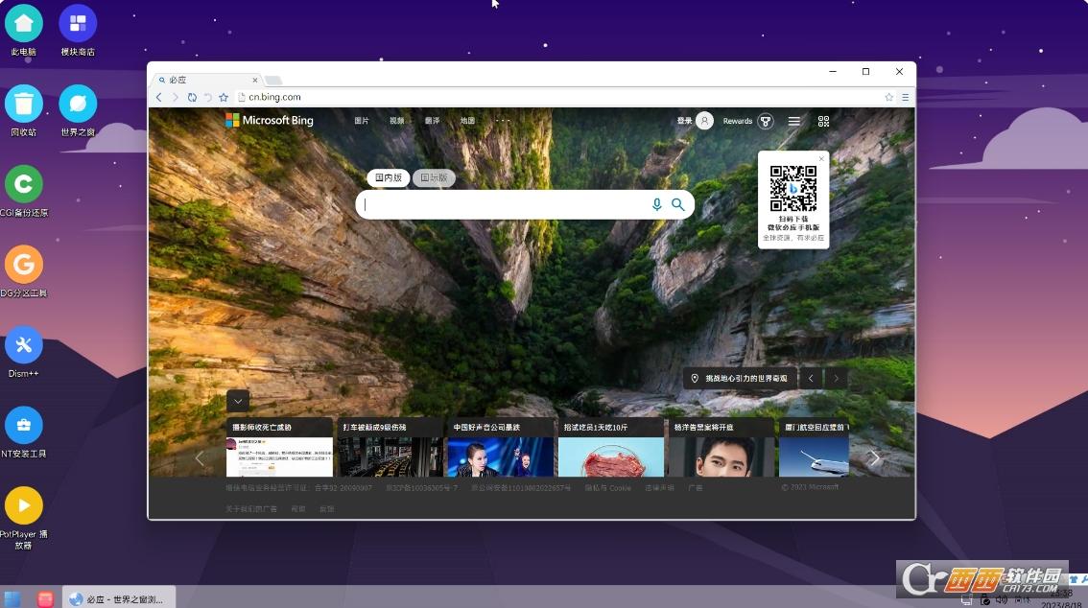1088x608 pixels.
Task: Click the 登录 sign-in link
Action: pyautogui.click(x=685, y=122)
